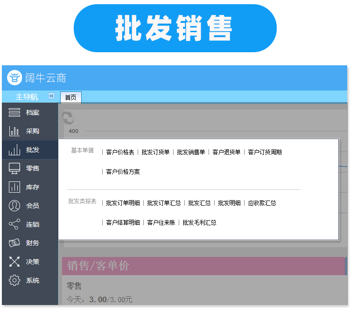This screenshot has height=312, width=350.
Task: Open the 首页 tab
Action: pyautogui.click(x=71, y=97)
